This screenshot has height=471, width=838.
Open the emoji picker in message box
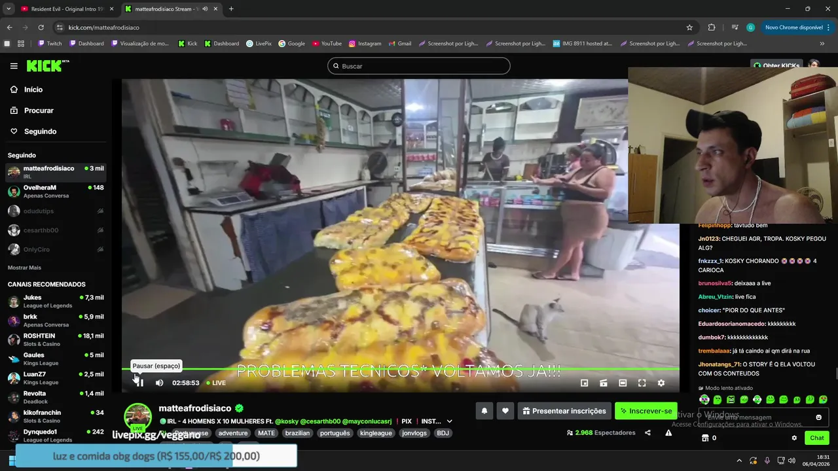[x=818, y=417]
